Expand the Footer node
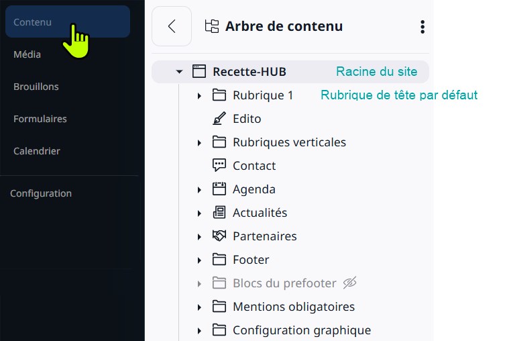 coord(199,260)
